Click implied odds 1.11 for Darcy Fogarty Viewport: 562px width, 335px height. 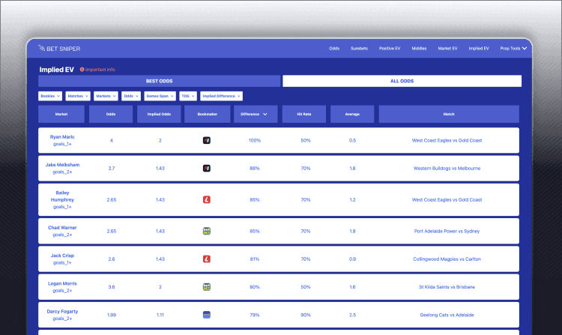coord(160,315)
